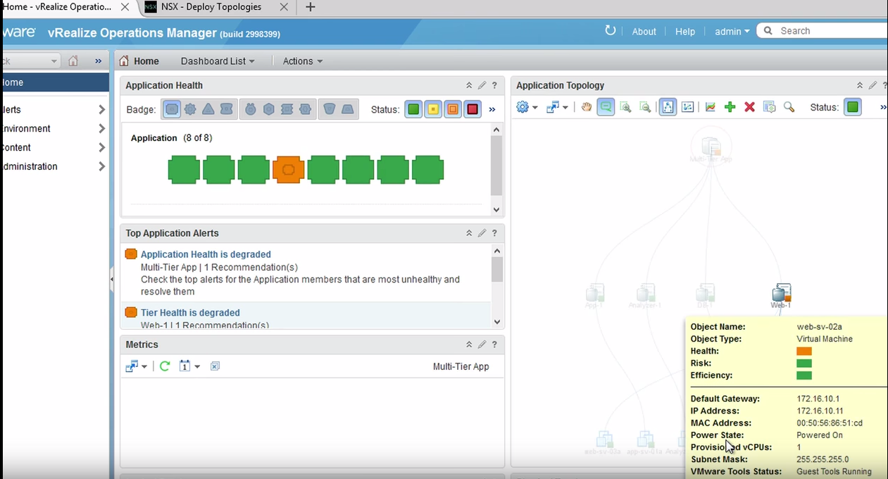Collapse the Application Health widget
The image size is (888, 479).
pos(469,85)
